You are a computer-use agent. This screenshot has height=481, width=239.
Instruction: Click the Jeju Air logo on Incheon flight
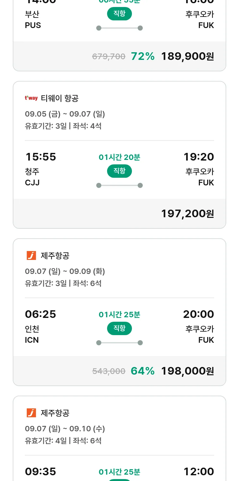pyautogui.click(x=31, y=255)
